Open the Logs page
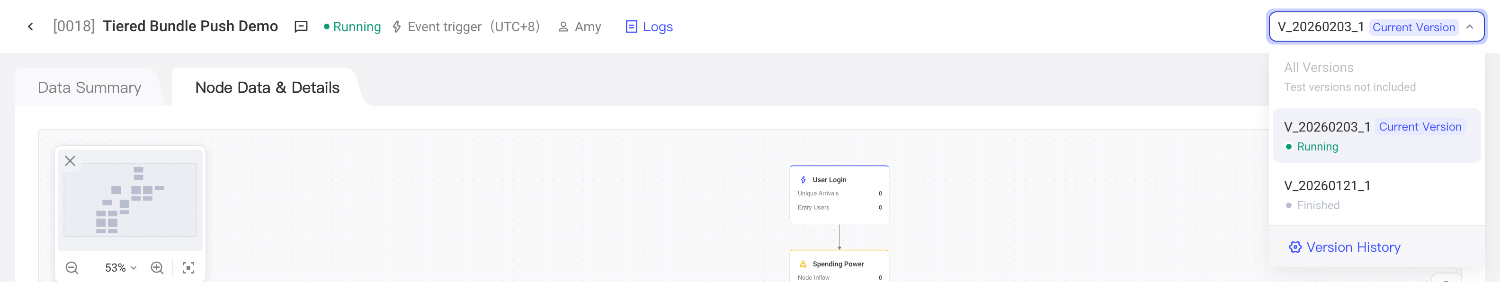Viewport: 1500px width, 282px height. tap(649, 27)
